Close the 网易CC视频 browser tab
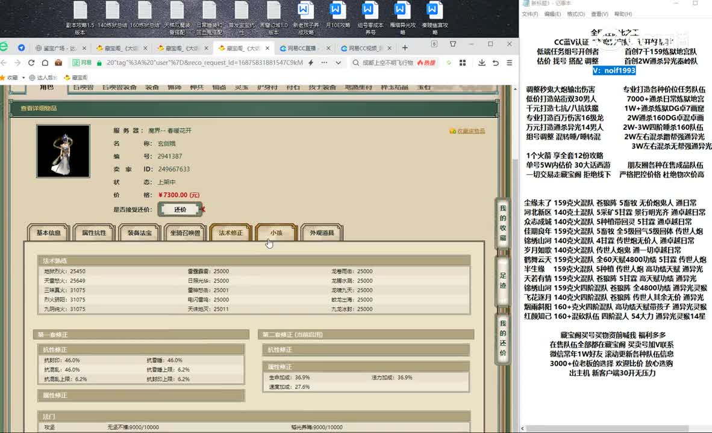Viewport: 712px width, 433px height. [390, 48]
